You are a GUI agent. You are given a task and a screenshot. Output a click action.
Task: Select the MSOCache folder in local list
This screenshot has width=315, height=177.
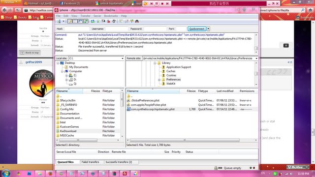(67, 136)
